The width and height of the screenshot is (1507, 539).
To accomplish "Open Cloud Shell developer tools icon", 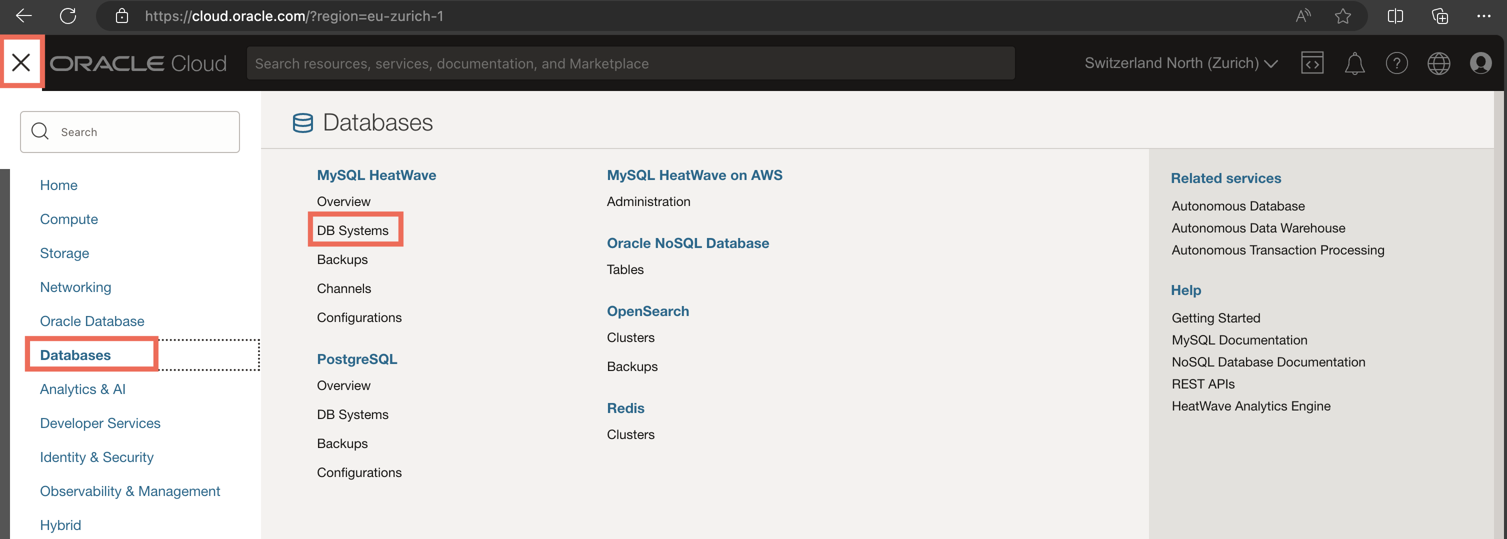I will pos(1312,62).
